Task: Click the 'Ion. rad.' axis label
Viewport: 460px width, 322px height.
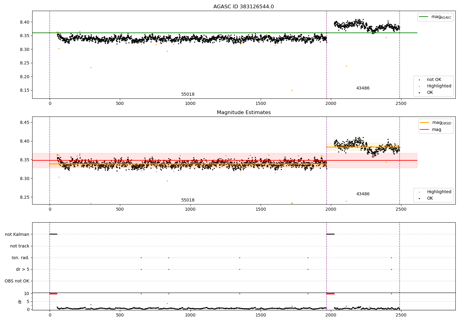Action: coord(21,258)
